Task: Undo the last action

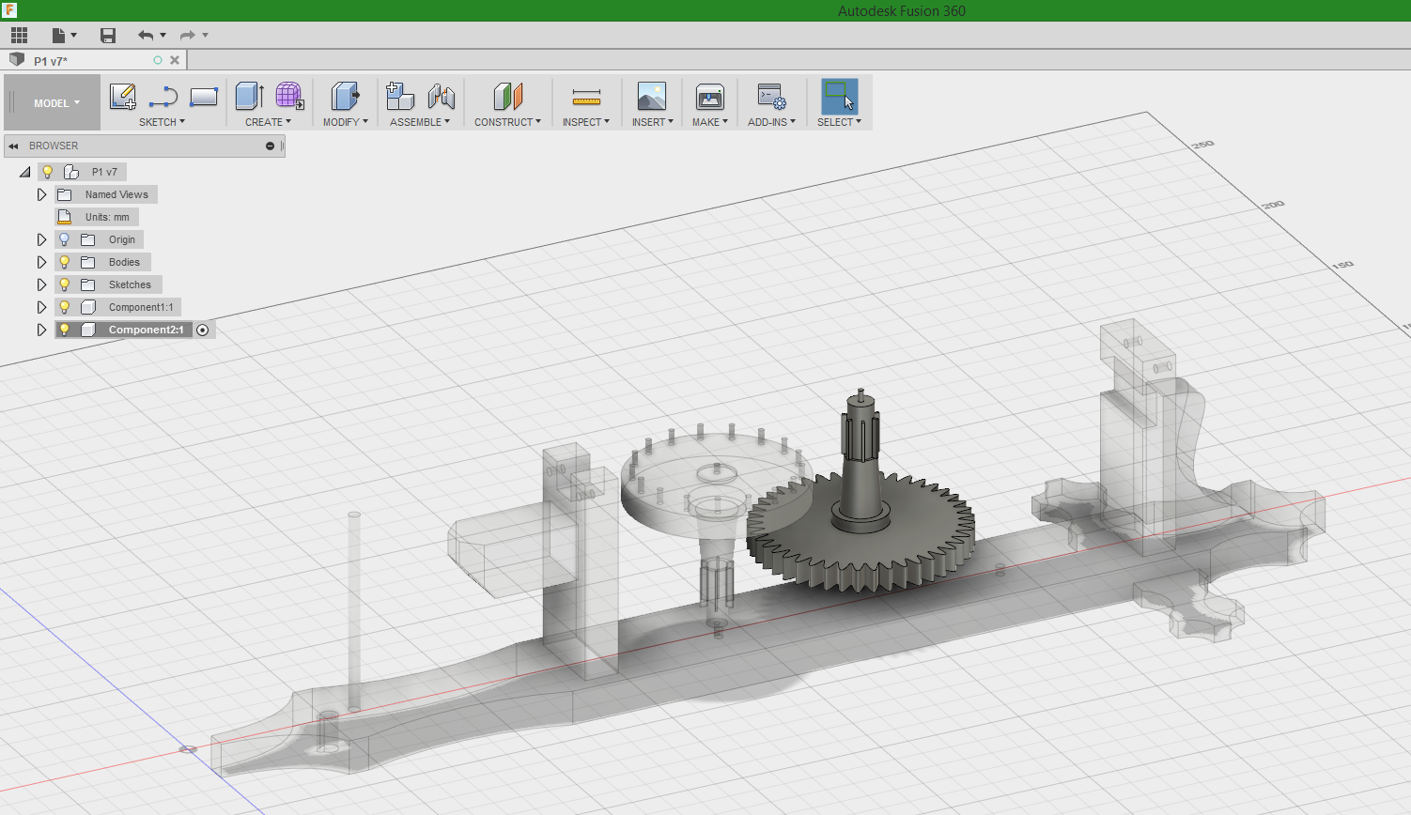Action: pos(146,36)
